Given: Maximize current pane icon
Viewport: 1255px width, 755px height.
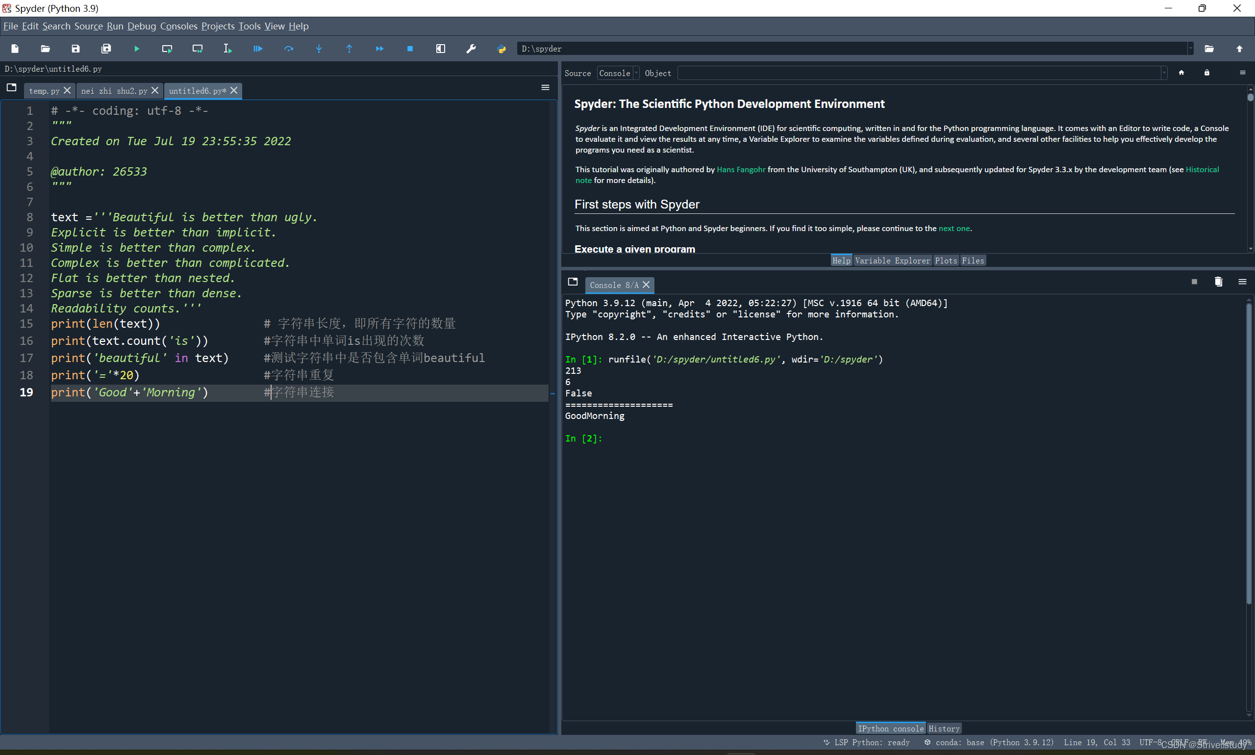Looking at the screenshot, I should (440, 49).
